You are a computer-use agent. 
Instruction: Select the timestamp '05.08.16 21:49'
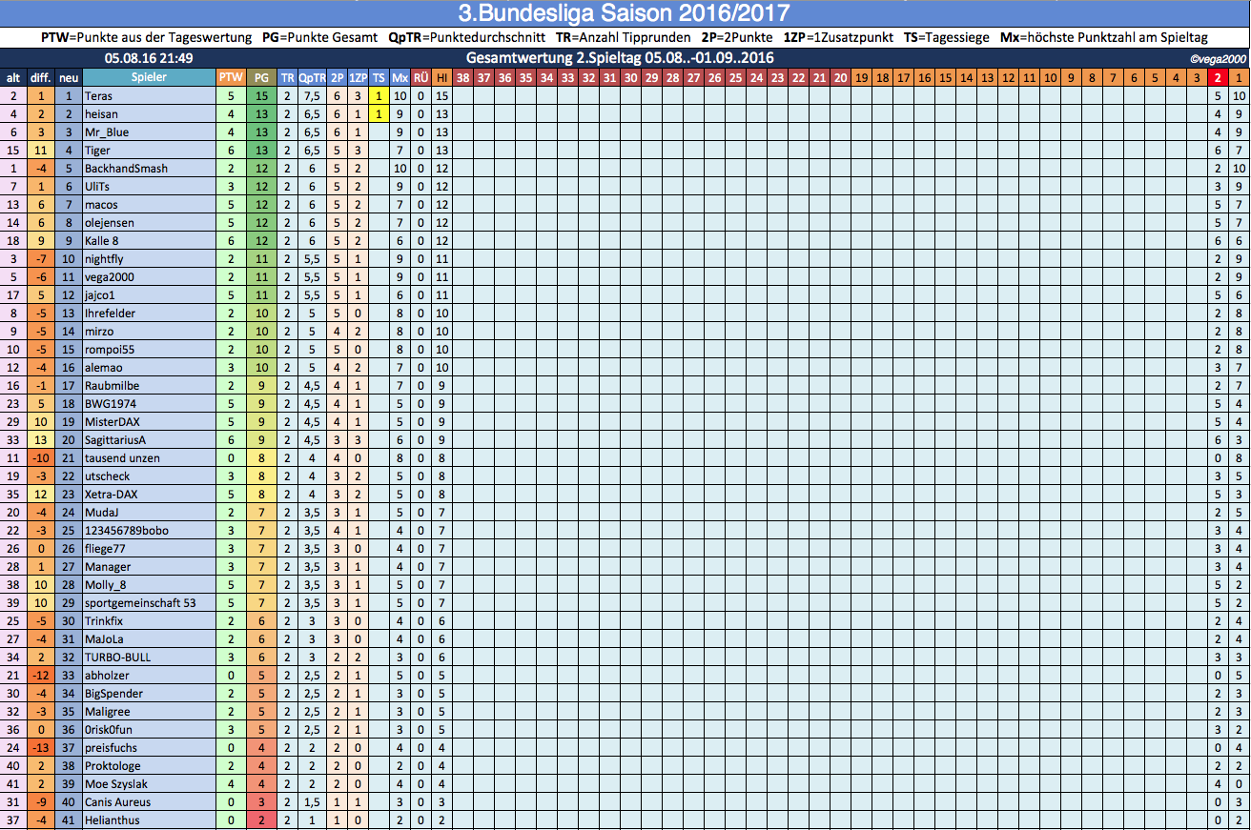pyautogui.click(x=150, y=58)
